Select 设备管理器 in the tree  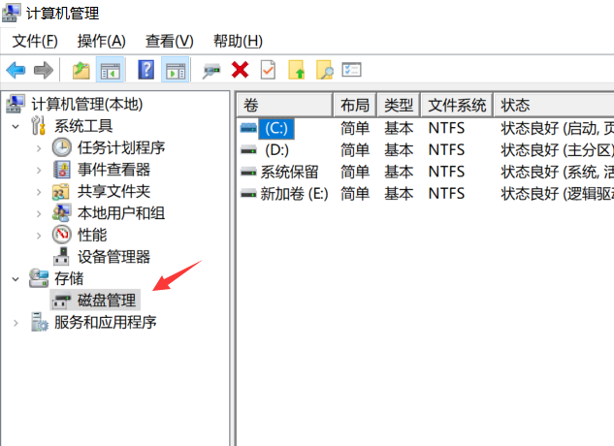point(113,257)
